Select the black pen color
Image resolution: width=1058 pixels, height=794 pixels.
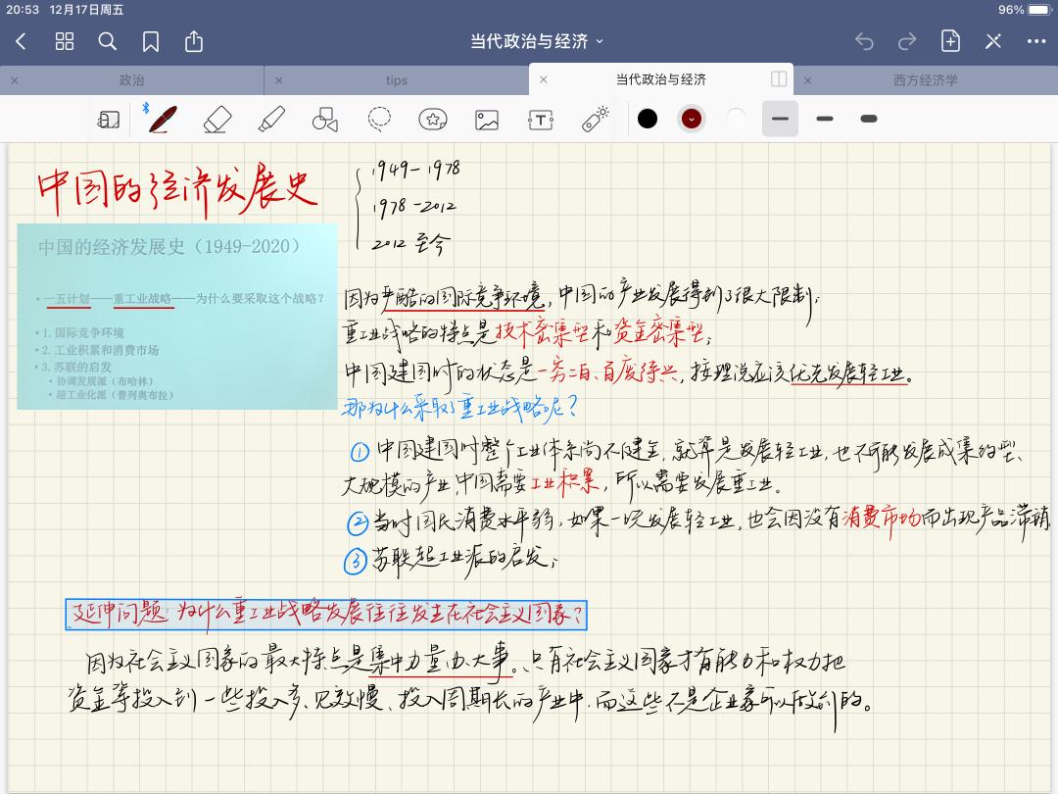(x=648, y=119)
